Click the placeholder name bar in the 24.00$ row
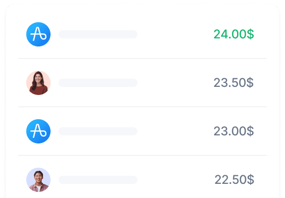The width and height of the screenshot is (285, 198). pyautogui.click(x=98, y=34)
